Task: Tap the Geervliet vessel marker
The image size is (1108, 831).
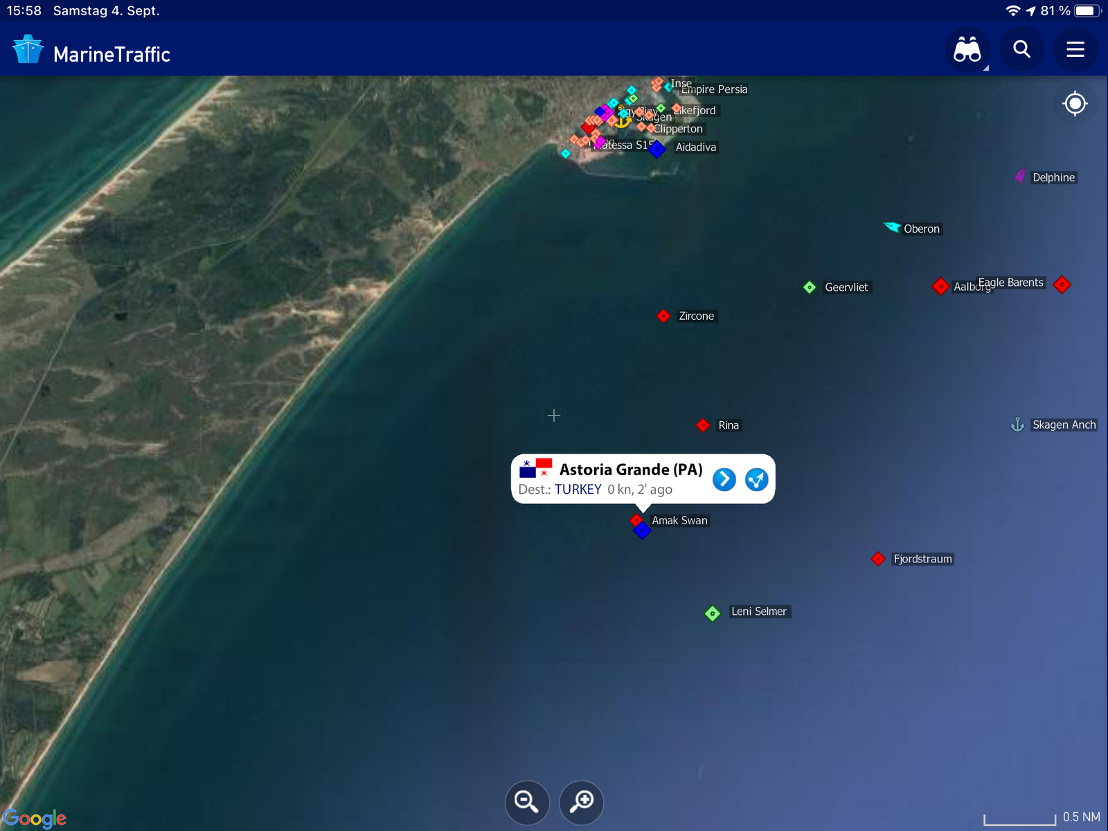Action: point(810,287)
